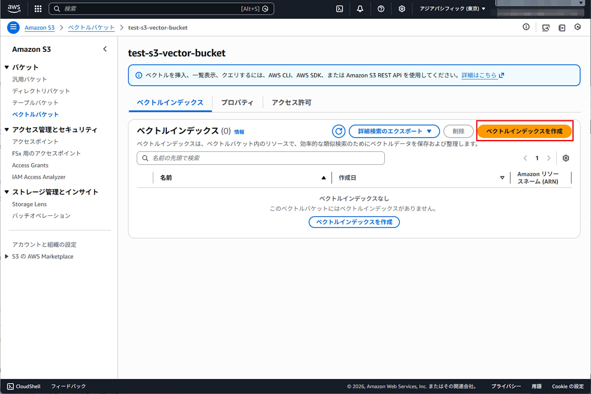591x394 pixels.
Task: Toggle the 作成日 column sort order
Action: click(502, 178)
